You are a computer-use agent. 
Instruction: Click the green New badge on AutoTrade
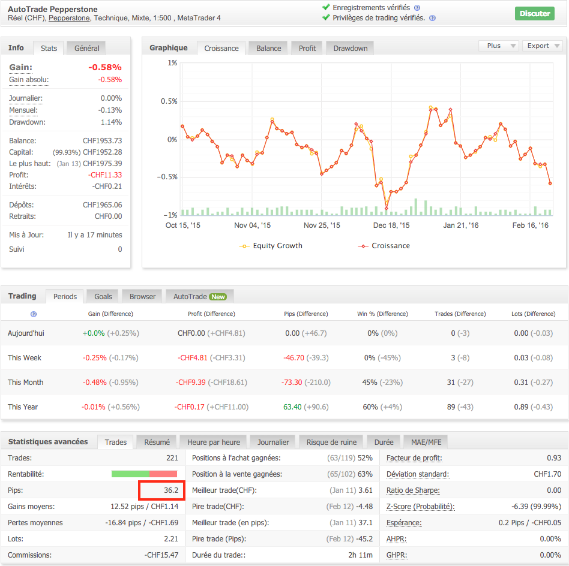click(x=218, y=297)
